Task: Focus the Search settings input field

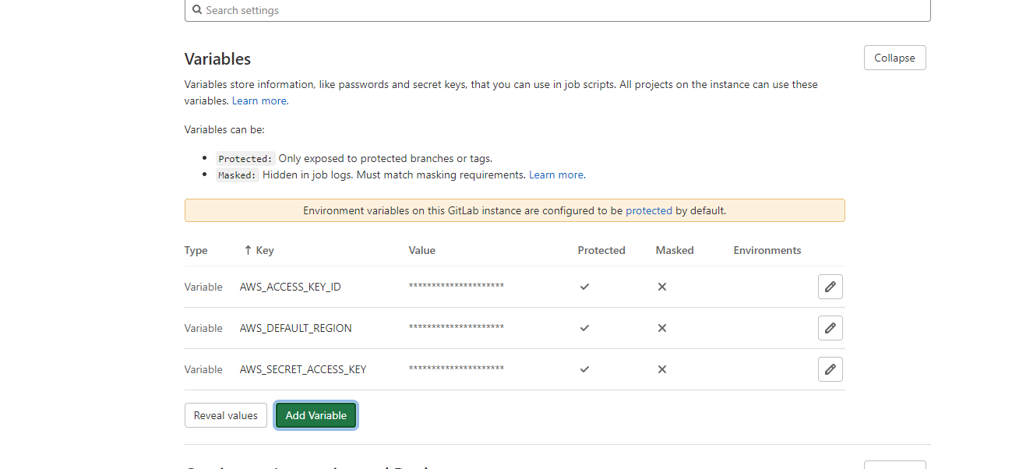Action: tap(558, 10)
